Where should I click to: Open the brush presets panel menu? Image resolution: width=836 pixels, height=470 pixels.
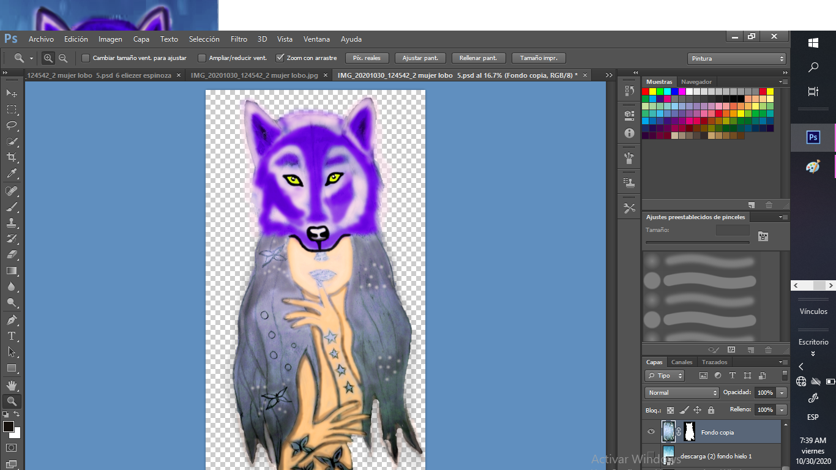pyautogui.click(x=783, y=217)
